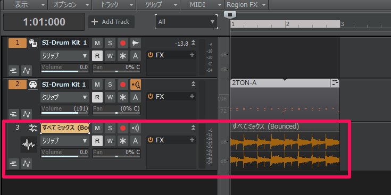Click the waveform preview icon on track 1
Image resolution: width=391 pixels, height=195 pixels.
136,43
